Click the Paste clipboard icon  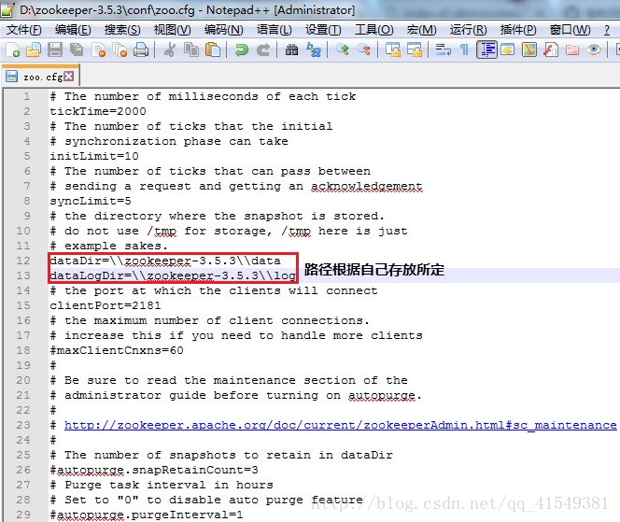point(213,49)
